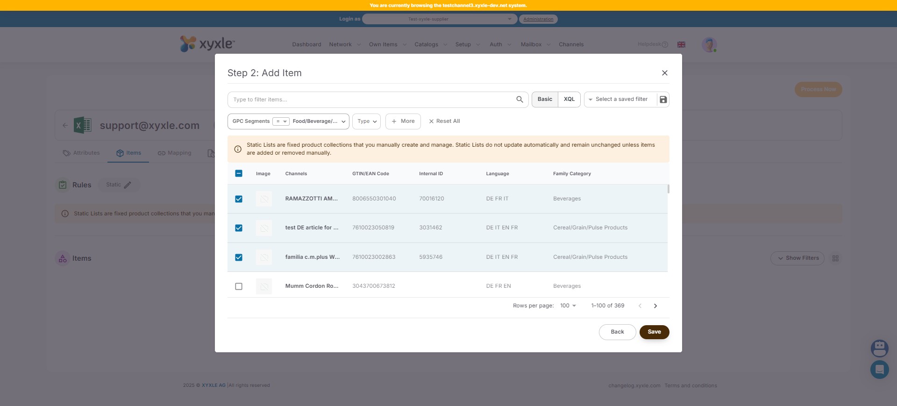Click the UK flag language icon

click(x=681, y=44)
